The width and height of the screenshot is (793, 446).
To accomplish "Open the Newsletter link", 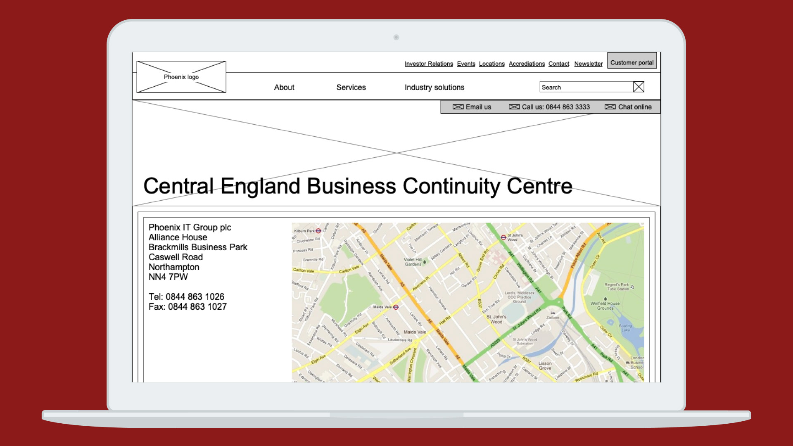I will point(588,64).
